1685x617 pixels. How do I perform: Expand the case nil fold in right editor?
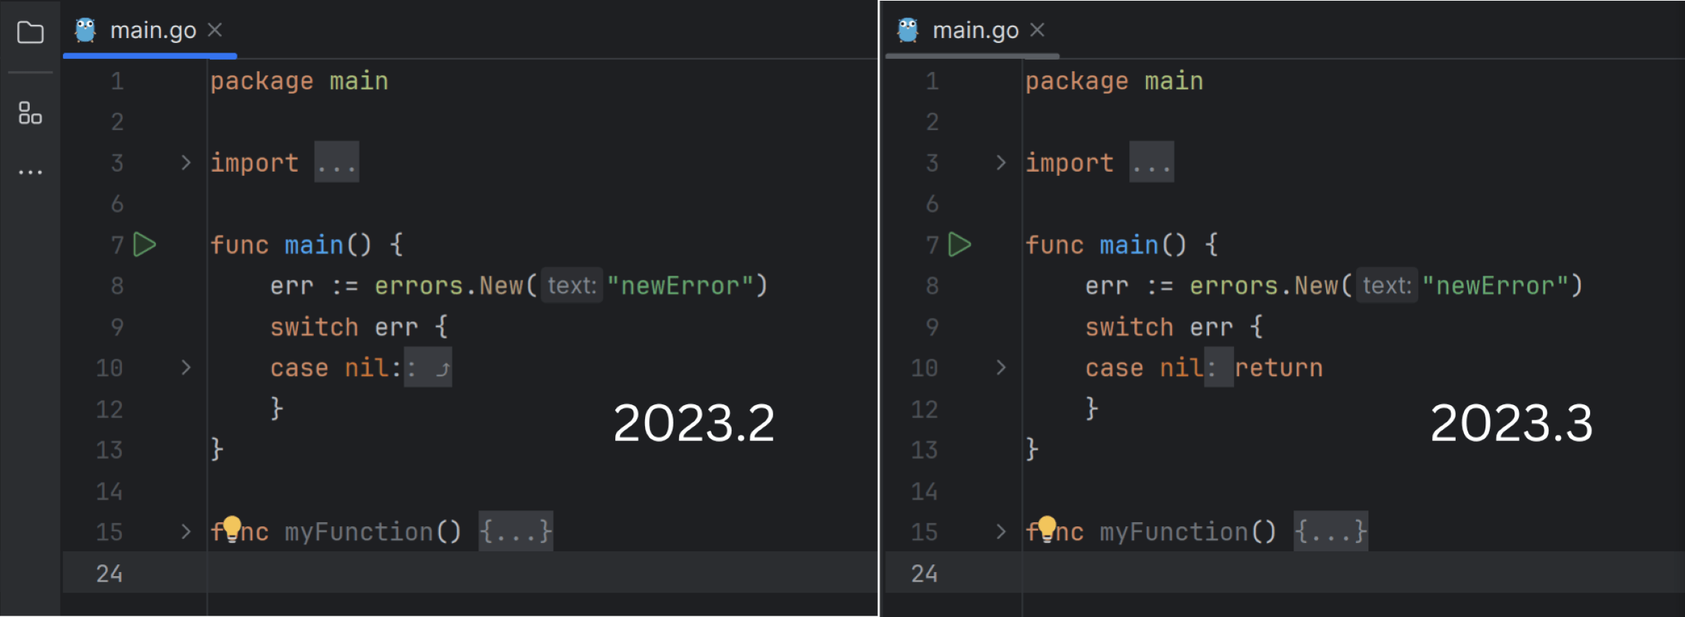pos(1000,367)
